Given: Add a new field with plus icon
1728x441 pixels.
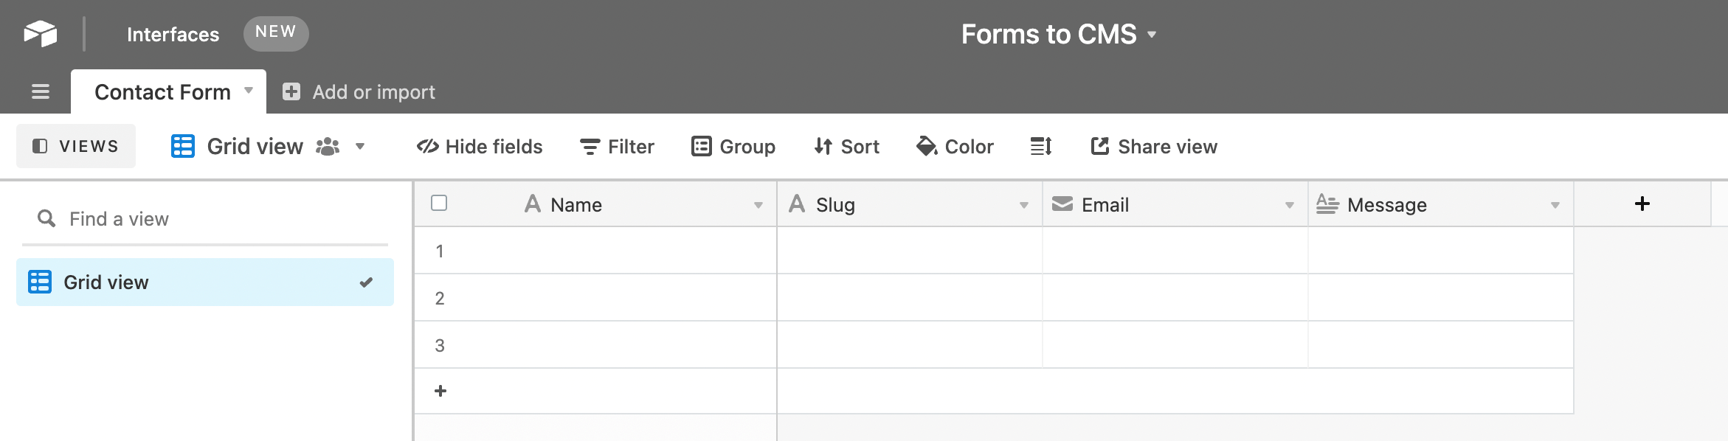Looking at the screenshot, I should click(x=1642, y=204).
